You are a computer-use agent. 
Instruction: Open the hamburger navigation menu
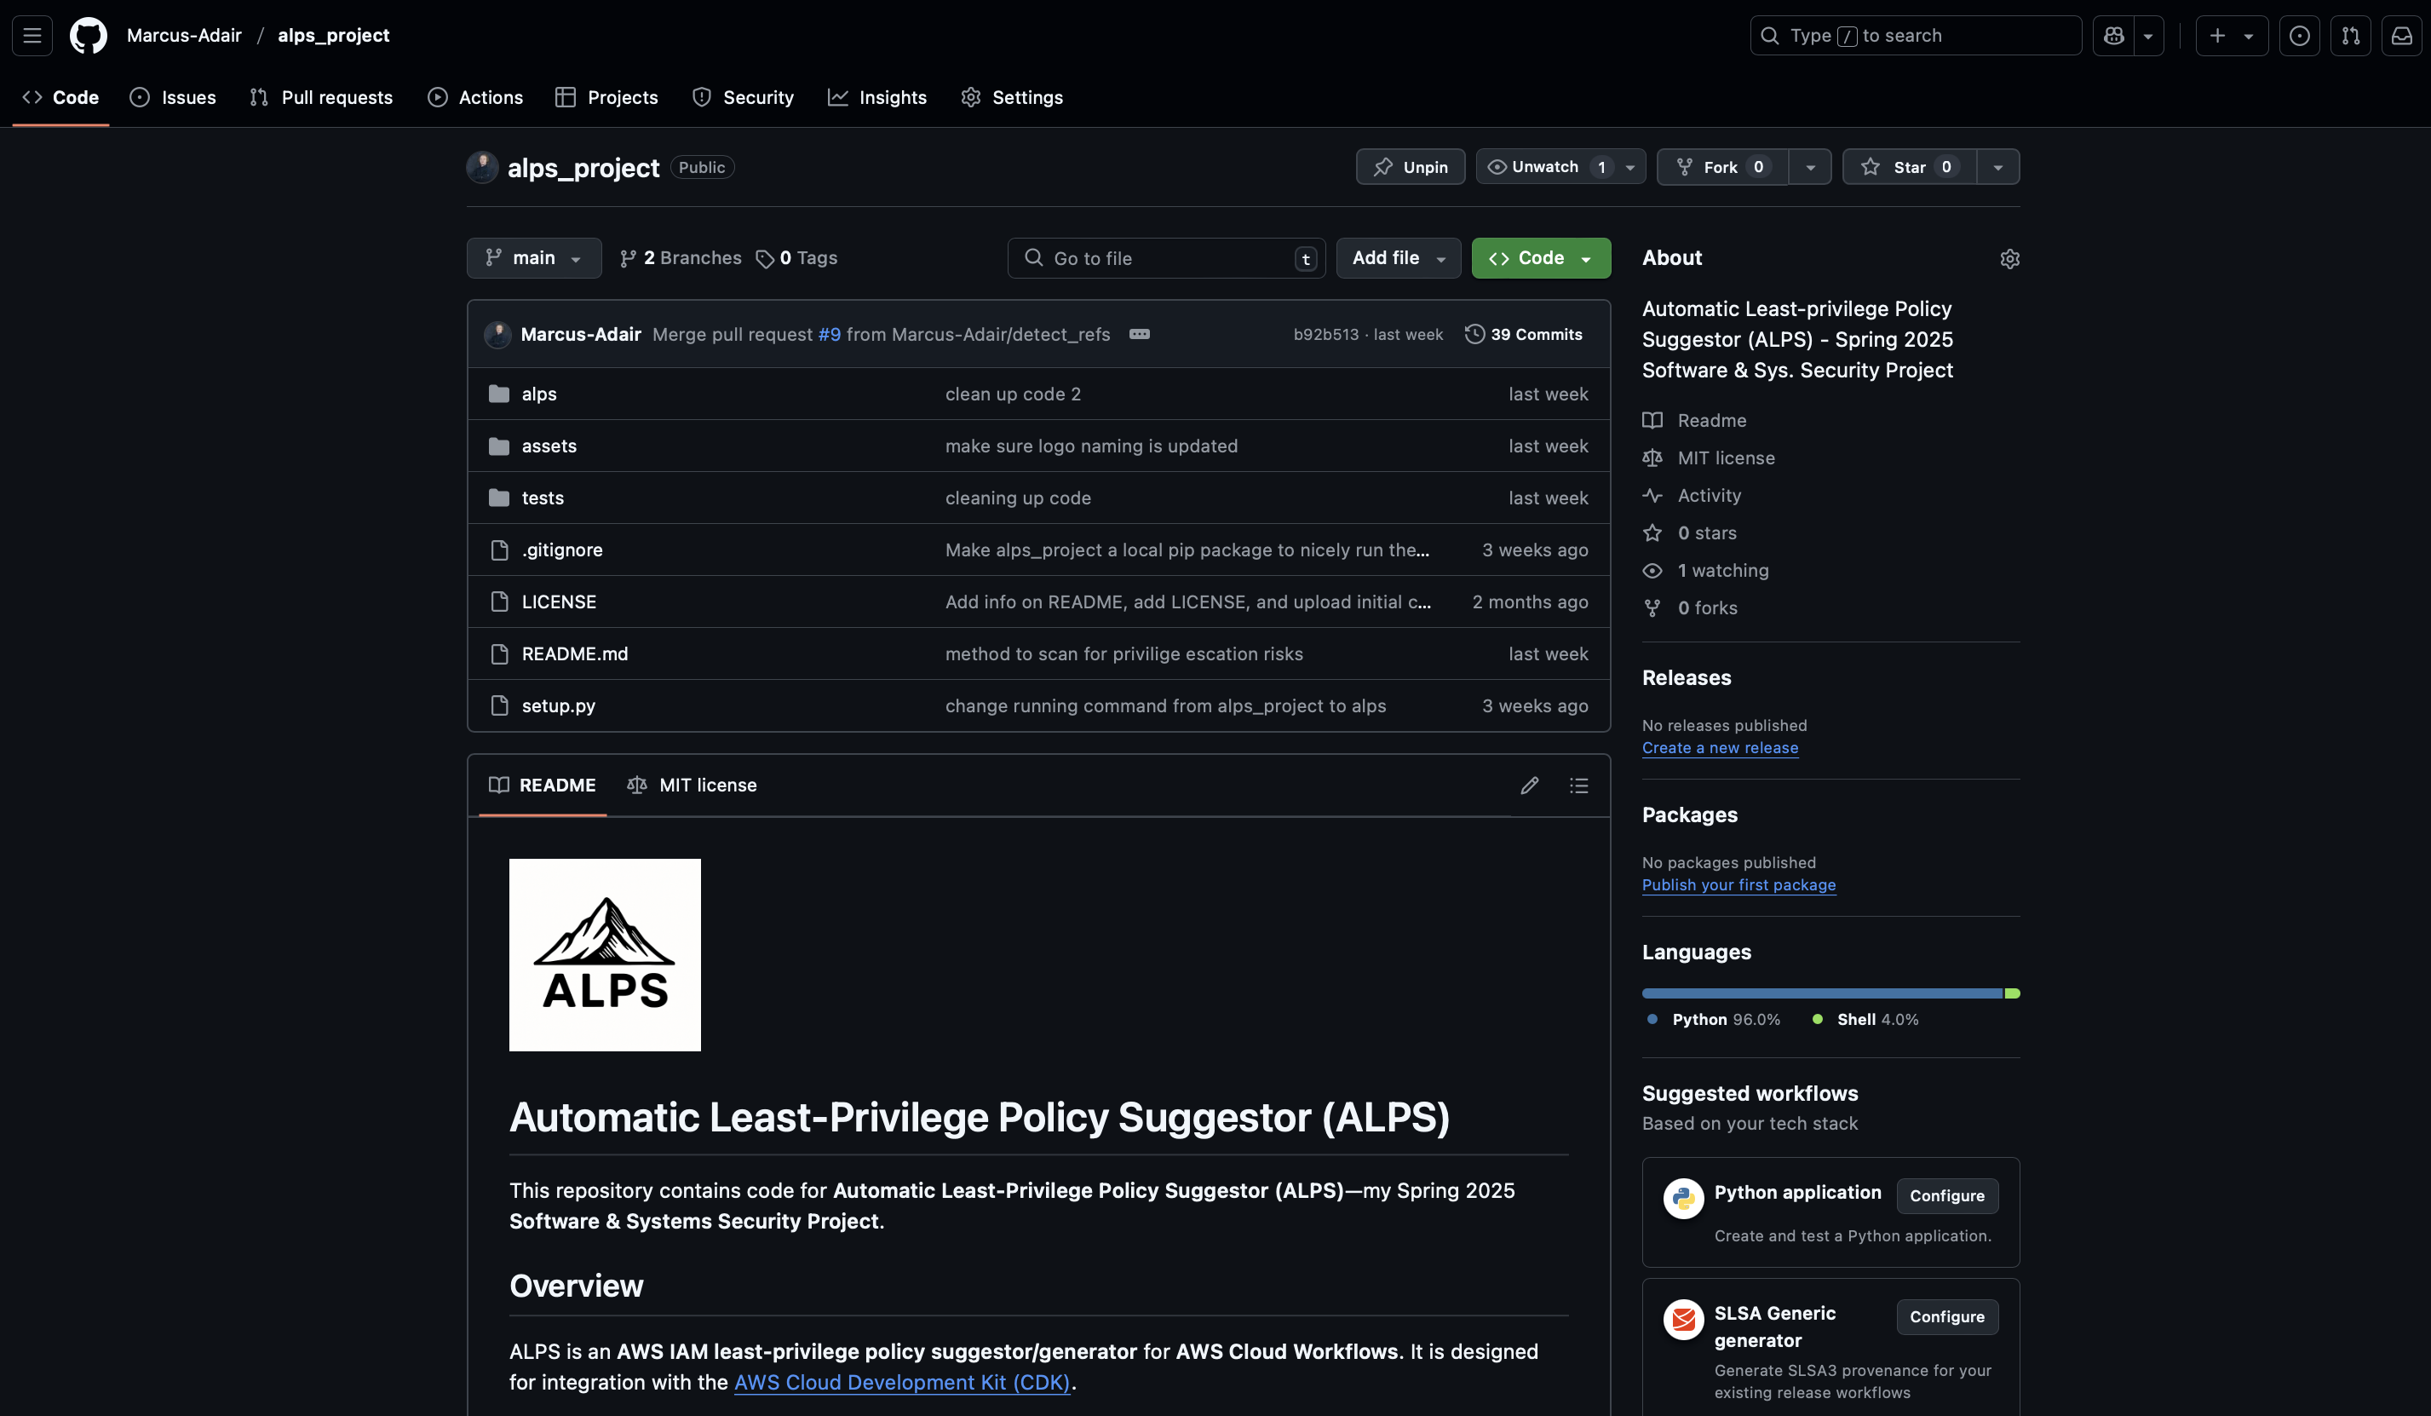(x=32, y=36)
